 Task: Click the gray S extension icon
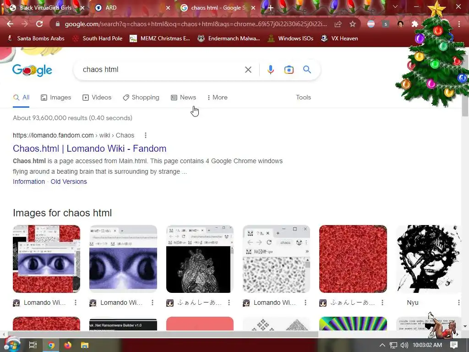point(386,24)
